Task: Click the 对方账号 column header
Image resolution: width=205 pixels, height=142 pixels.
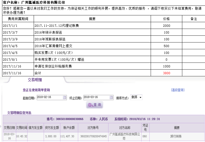Action: 93,128
